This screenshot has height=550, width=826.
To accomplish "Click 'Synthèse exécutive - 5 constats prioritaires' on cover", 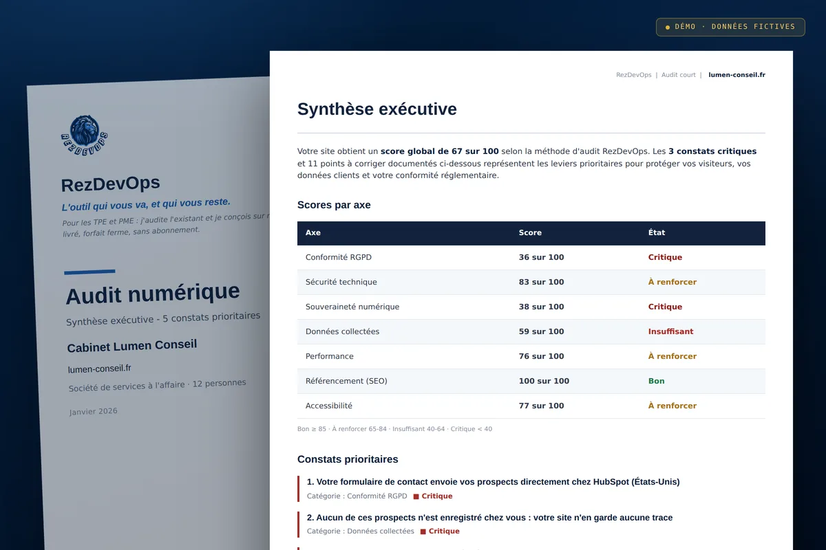I will (x=163, y=319).
